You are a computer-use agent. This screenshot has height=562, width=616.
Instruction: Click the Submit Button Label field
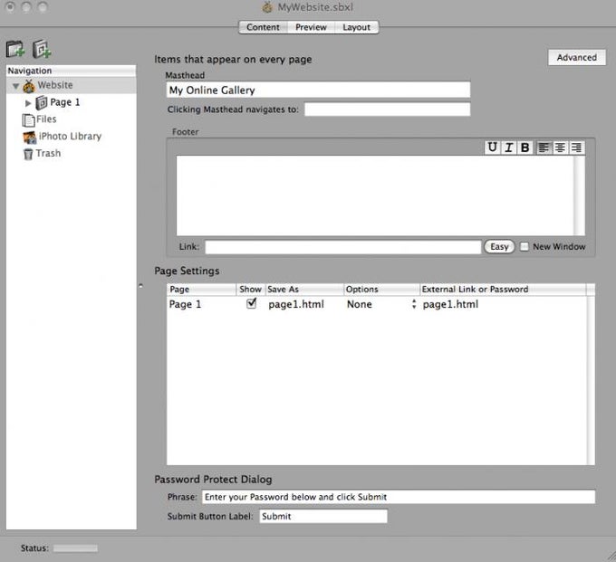[x=323, y=516]
